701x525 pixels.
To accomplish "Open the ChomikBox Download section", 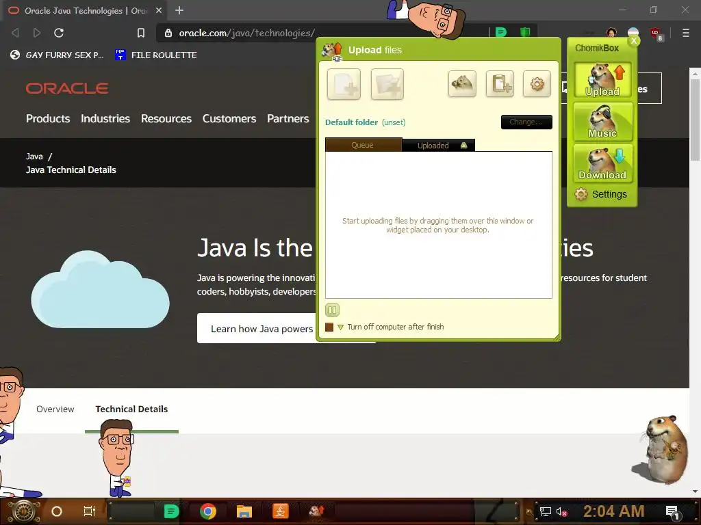I will [602, 164].
